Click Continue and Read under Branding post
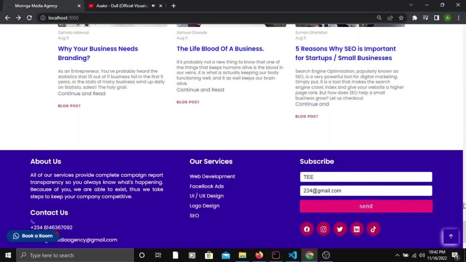Image resolution: width=466 pixels, height=262 pixels. [x=82, y=94]
